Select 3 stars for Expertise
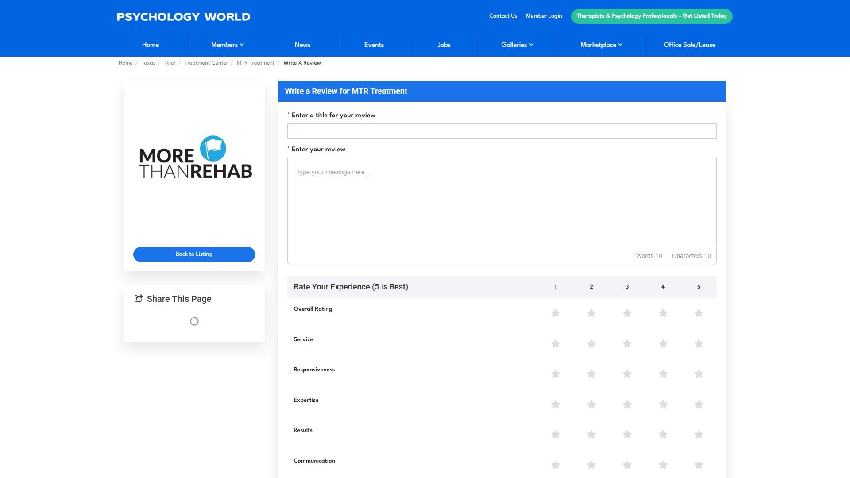The height and width of the screenshot is (478, 850). pos(627,405)
